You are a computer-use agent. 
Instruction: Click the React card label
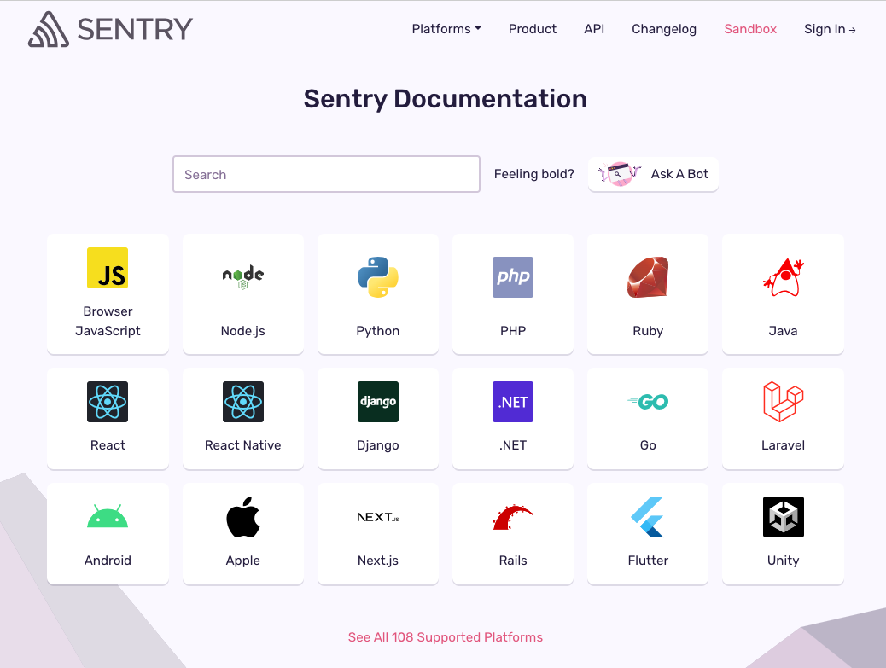tap(108, 445)
